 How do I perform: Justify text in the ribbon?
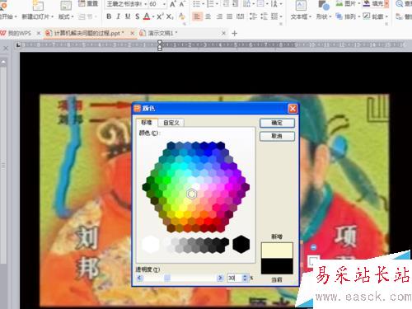pyautogui.click(x=230, y=16)
